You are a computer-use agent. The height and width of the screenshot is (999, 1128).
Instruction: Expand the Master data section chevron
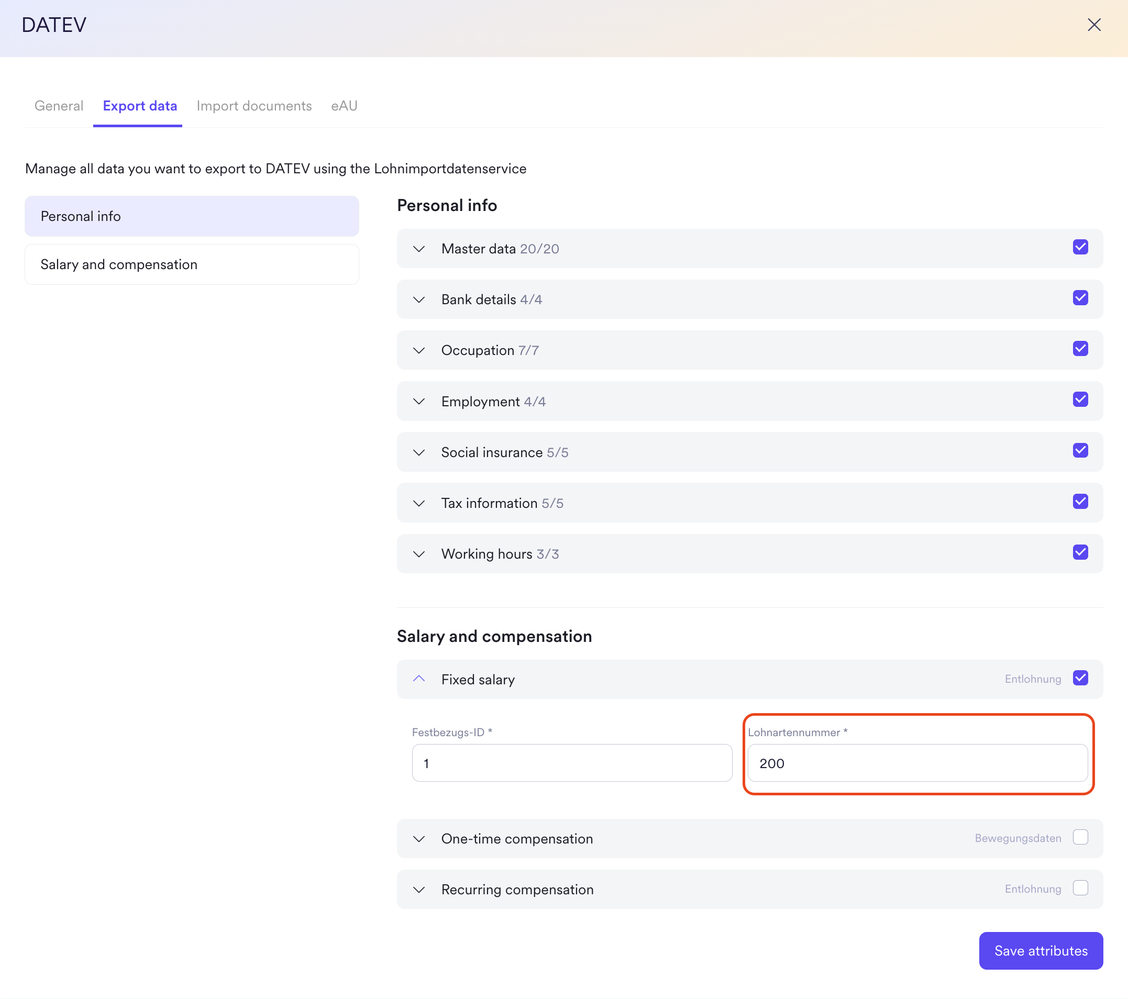pos(419,249)
